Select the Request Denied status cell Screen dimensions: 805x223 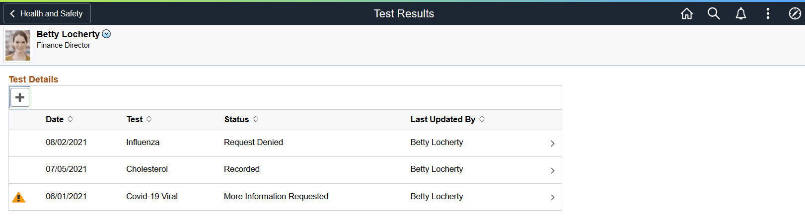pos(253,143)
